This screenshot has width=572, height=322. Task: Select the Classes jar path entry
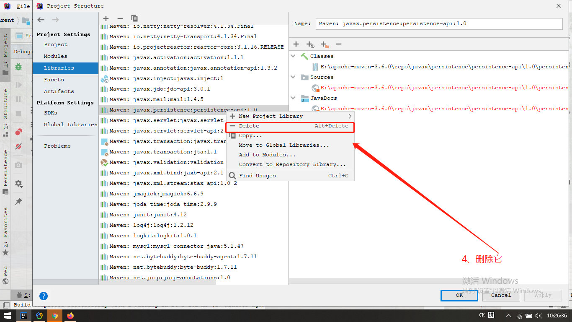coord(441,67)
